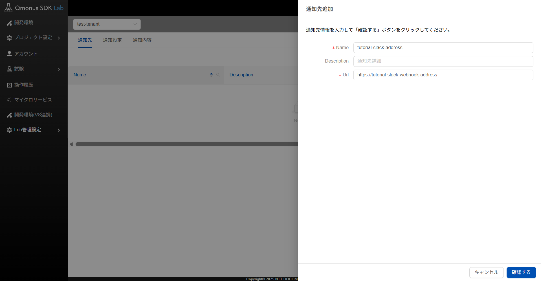
Task: Sort the table by Name column arrows
Action: [211, 75]
